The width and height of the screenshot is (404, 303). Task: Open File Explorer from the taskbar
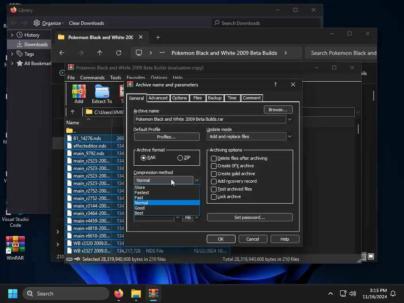coord(136,294)
